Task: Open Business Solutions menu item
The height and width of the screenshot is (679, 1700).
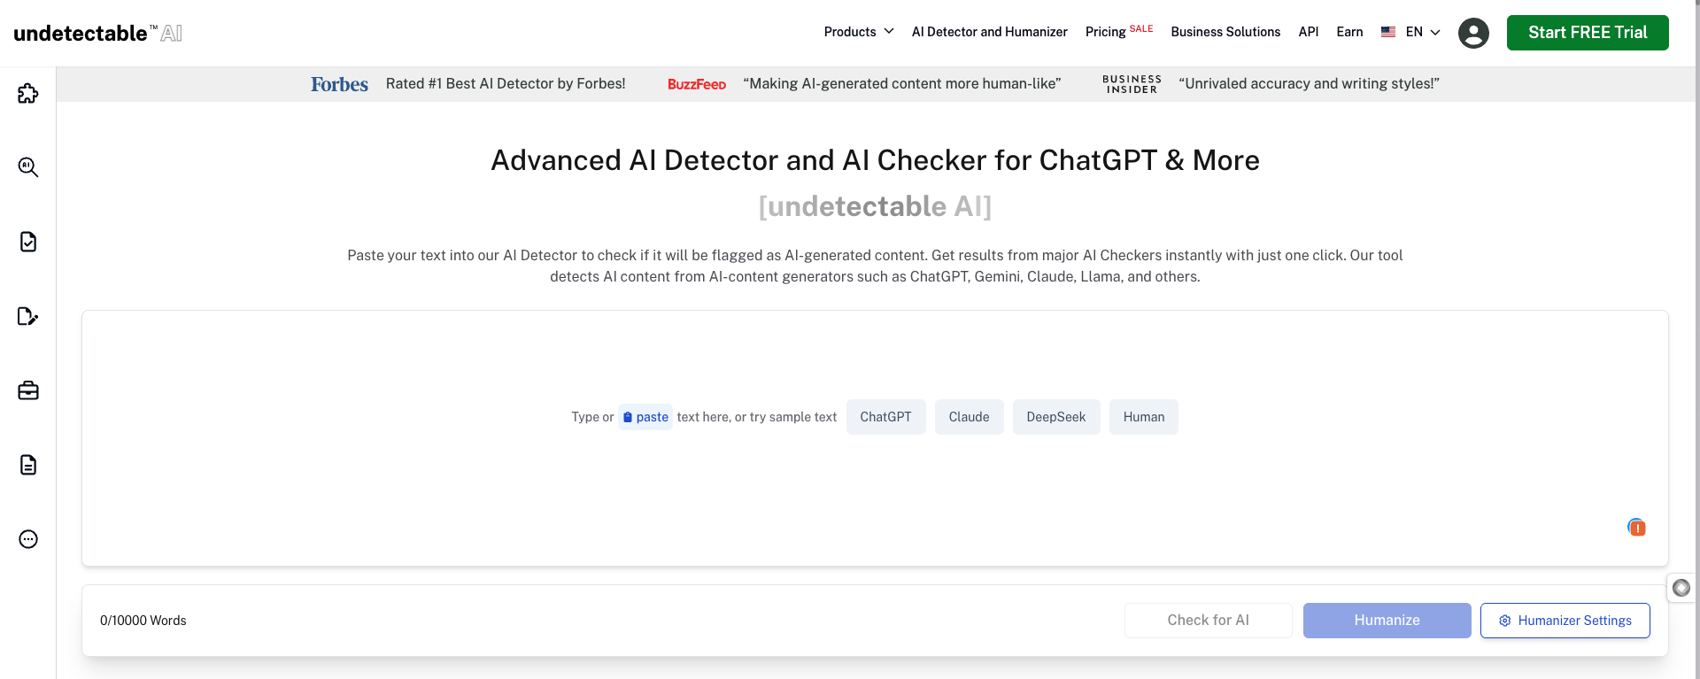Action: tap(1225, 32)
